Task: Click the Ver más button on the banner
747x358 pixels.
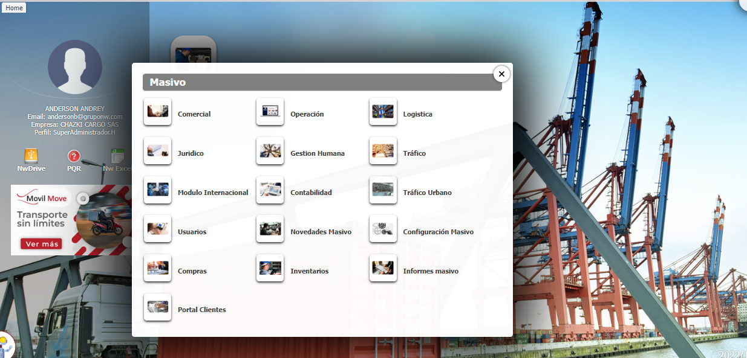Action: 42,245
